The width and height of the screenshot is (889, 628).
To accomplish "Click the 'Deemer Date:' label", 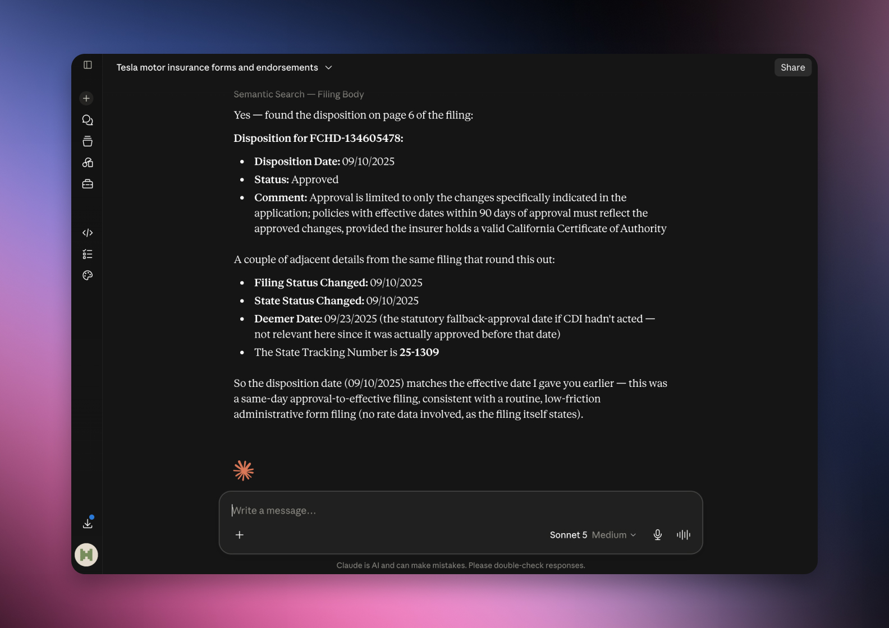I will click(x=288, y=318).
